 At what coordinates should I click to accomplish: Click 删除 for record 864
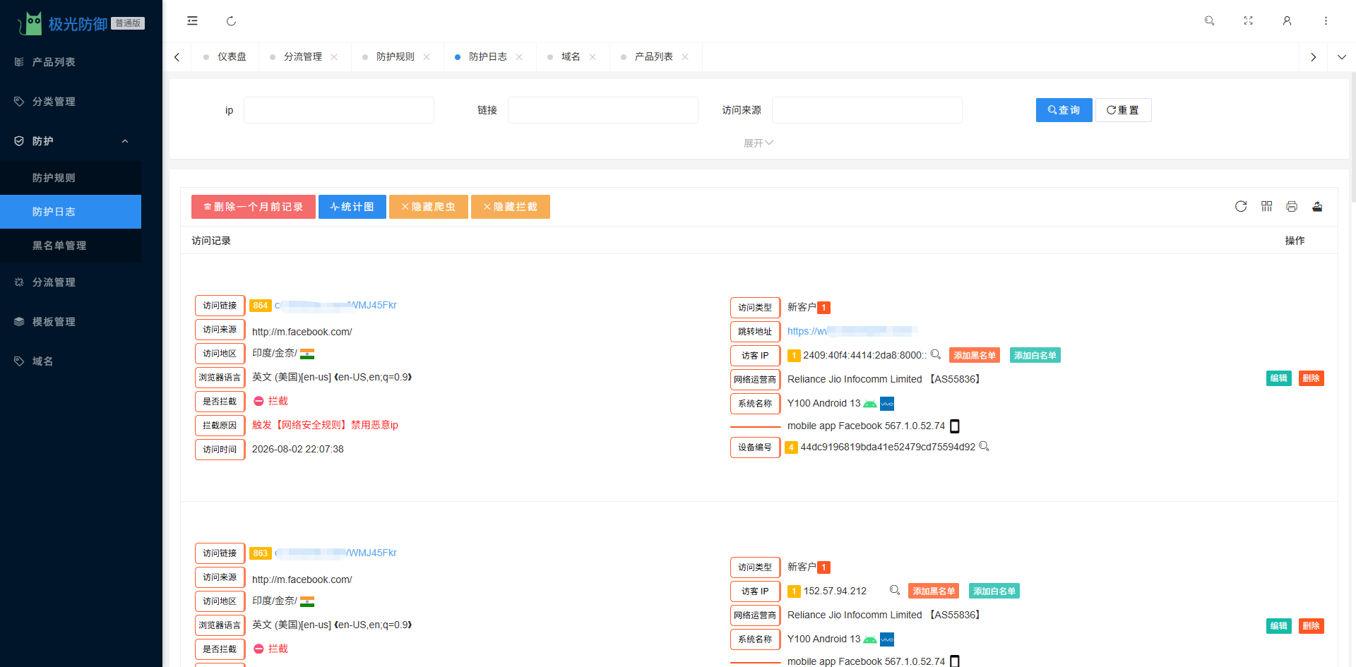[x=1311, y=378]
